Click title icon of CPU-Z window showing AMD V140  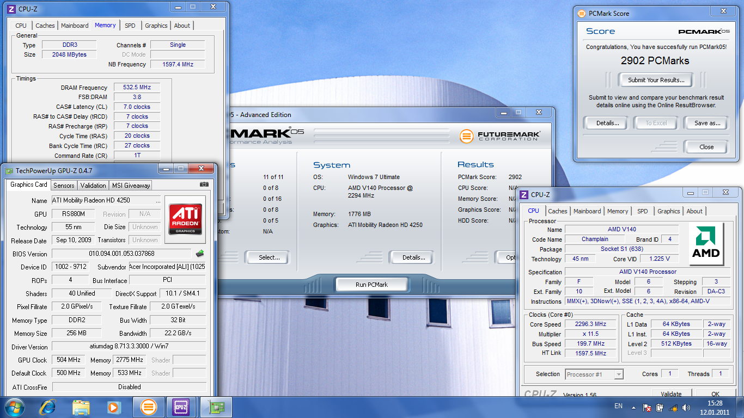pyautogui.click(x=524, y=194)
